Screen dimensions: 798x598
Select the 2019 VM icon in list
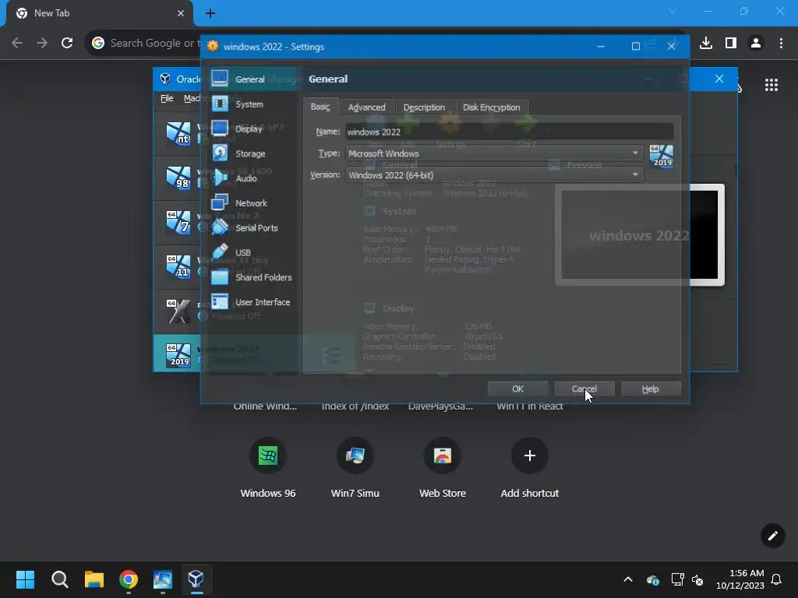(x=178, y=354)
